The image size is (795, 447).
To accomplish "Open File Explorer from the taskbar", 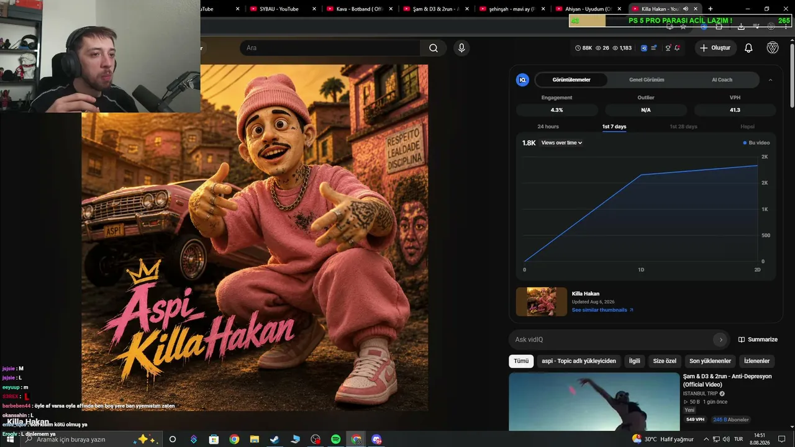I will pyautogui.click(x=255, y=439).
